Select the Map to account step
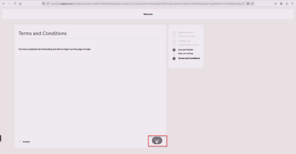This screenshot has width=296, height=154. pyautogui.click(x=186, y=33)
